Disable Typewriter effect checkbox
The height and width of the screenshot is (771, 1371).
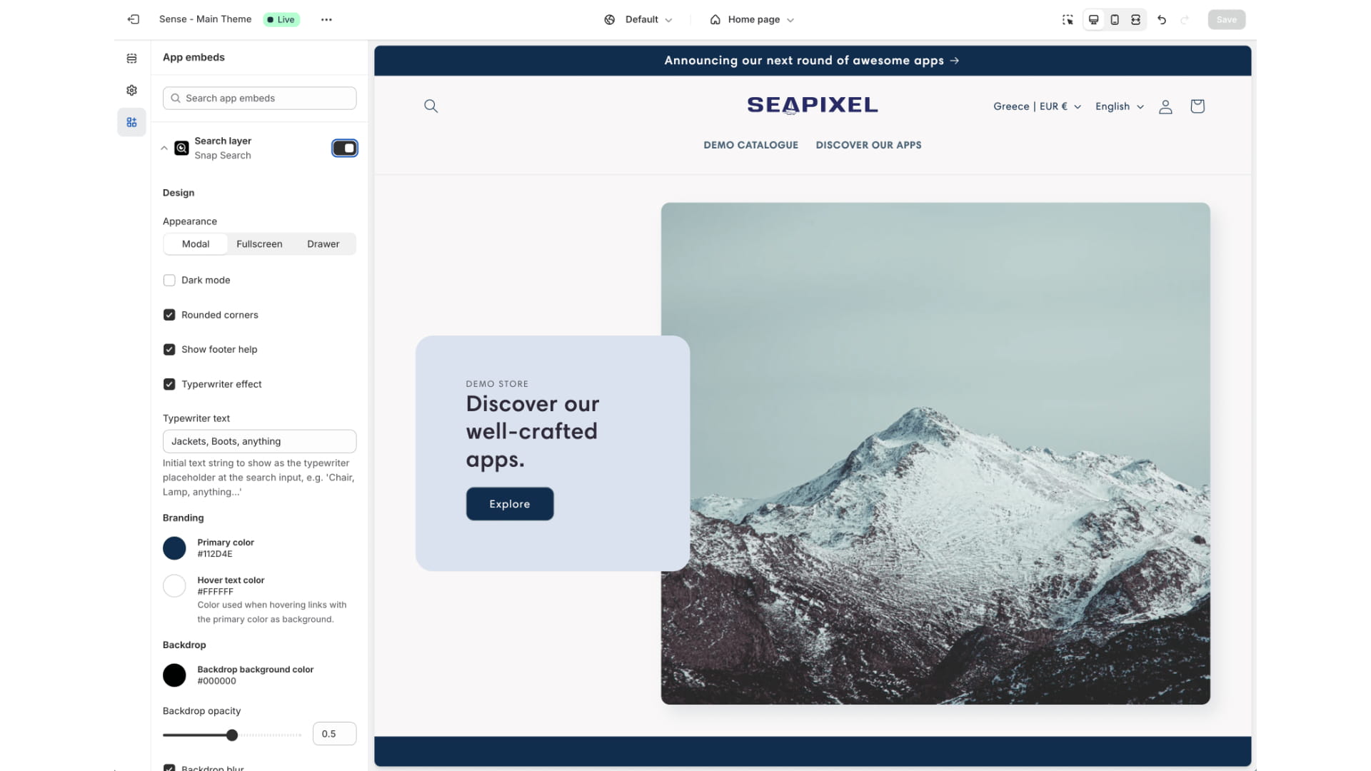pyautogui.click(x=169, y=383)
